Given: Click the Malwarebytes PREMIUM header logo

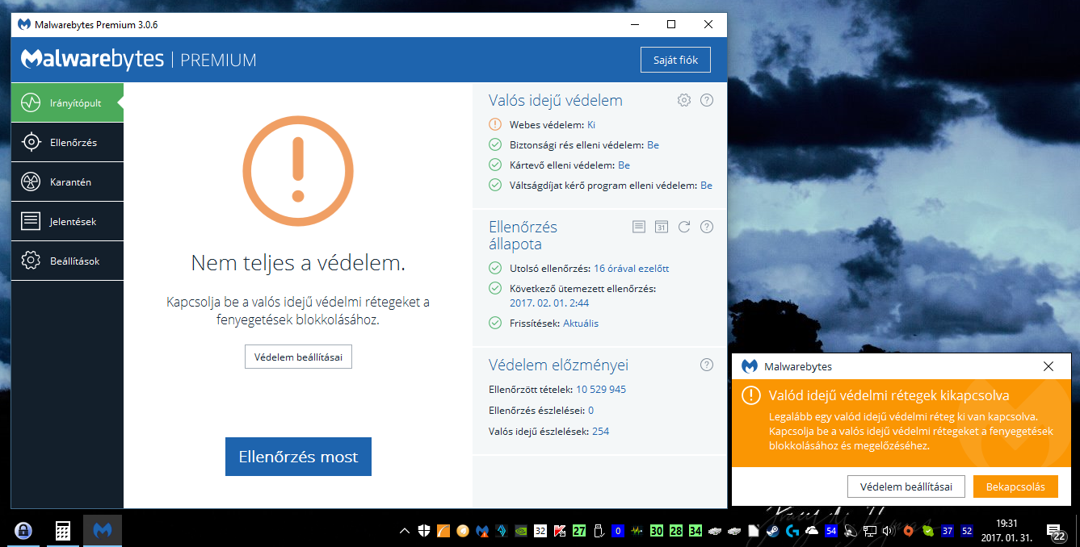Looking at the screenshot, I should 138,60.
